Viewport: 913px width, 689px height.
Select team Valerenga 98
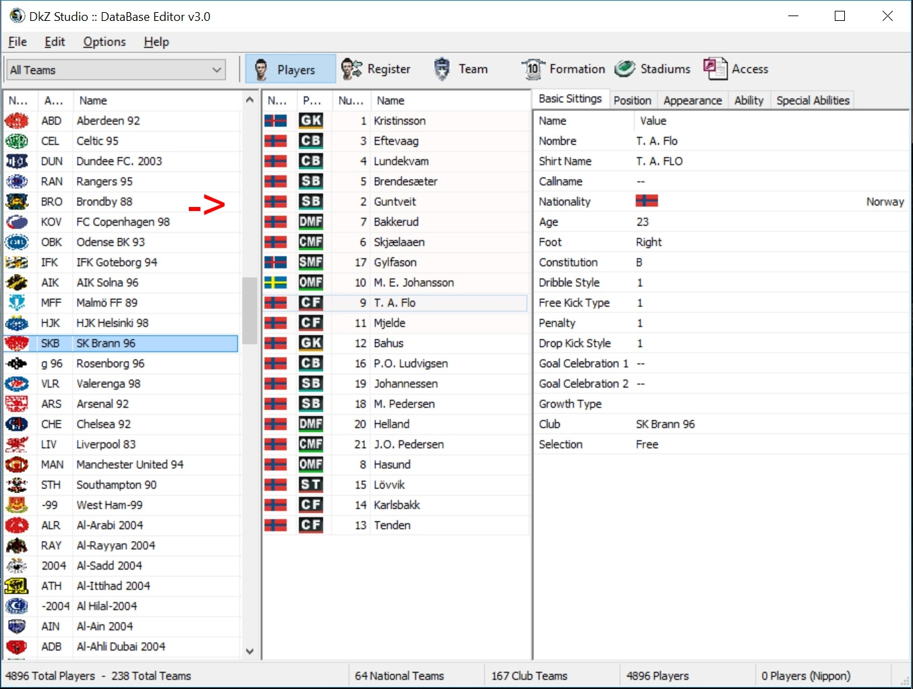(121, 384)
